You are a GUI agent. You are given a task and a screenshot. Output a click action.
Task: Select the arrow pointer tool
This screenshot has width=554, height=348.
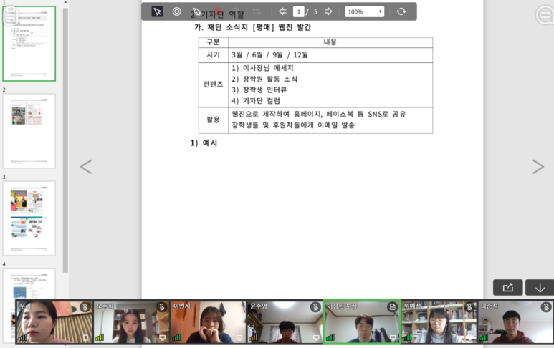point(157,11)
